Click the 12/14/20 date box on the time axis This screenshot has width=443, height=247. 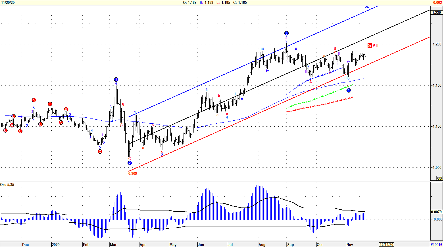(x=387, y=245)
